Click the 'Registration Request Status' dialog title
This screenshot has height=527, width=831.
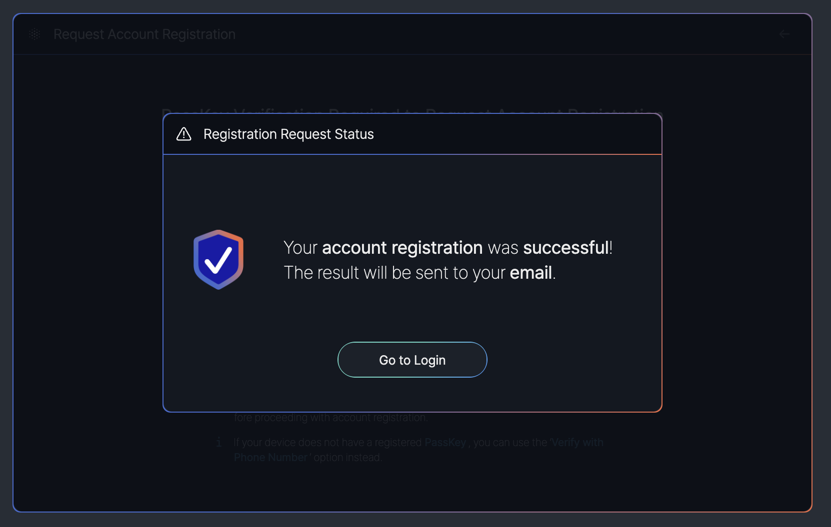tap(288, 134)
